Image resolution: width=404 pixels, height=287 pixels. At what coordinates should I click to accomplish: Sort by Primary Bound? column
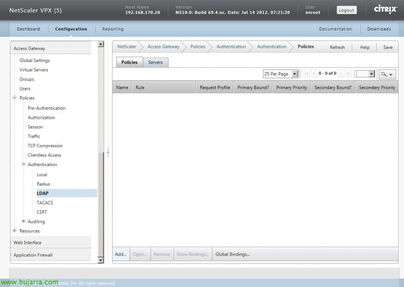[253, 87]
